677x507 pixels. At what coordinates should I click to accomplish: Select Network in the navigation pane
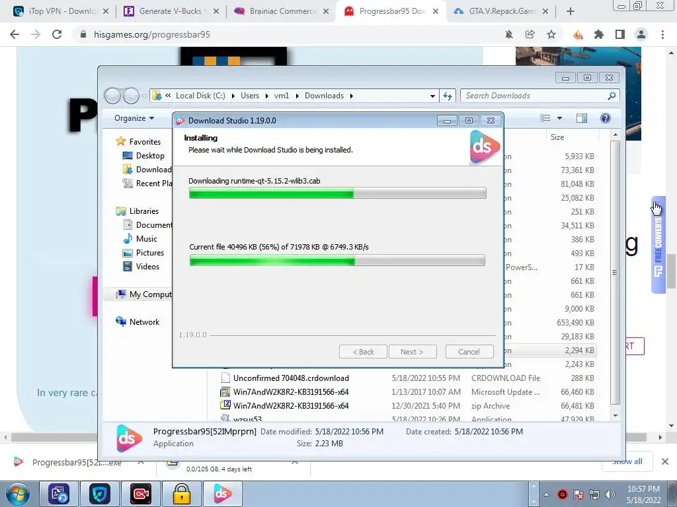tap(144, 321)
